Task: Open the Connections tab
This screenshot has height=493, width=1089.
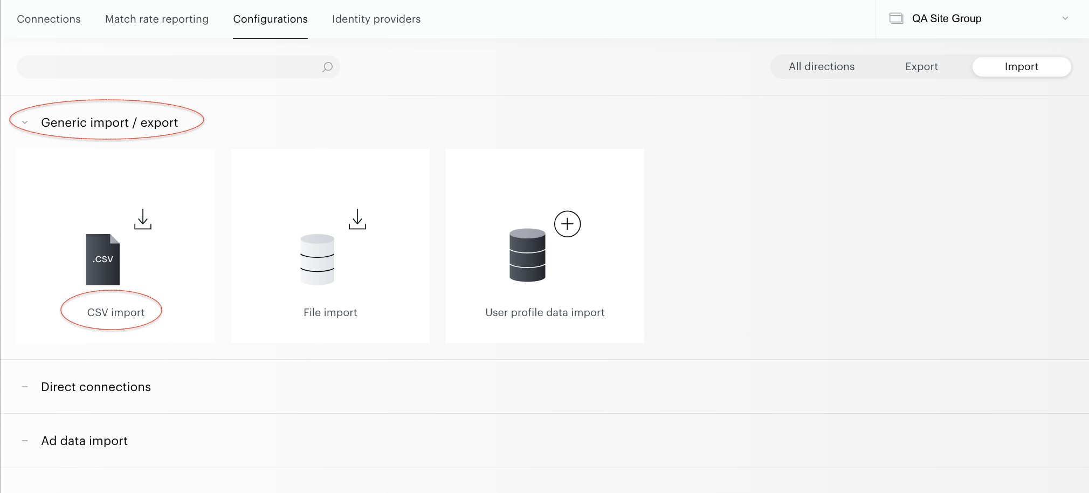Action: click(x=49, y=19)
